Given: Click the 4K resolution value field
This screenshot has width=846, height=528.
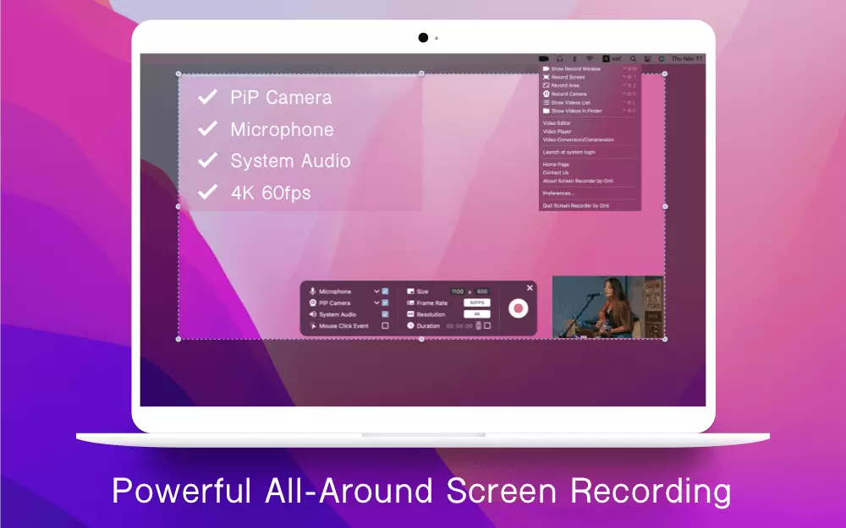Looking at the screenshot, I should (x=477, y=314).
